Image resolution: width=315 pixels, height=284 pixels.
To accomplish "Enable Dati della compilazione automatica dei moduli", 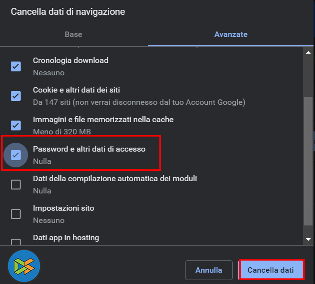I will 16,185.
